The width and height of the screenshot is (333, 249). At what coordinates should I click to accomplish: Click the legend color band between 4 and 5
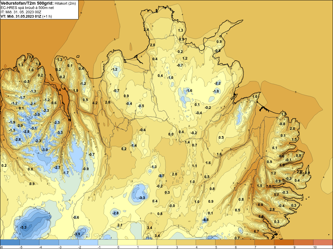coord(205,242)
